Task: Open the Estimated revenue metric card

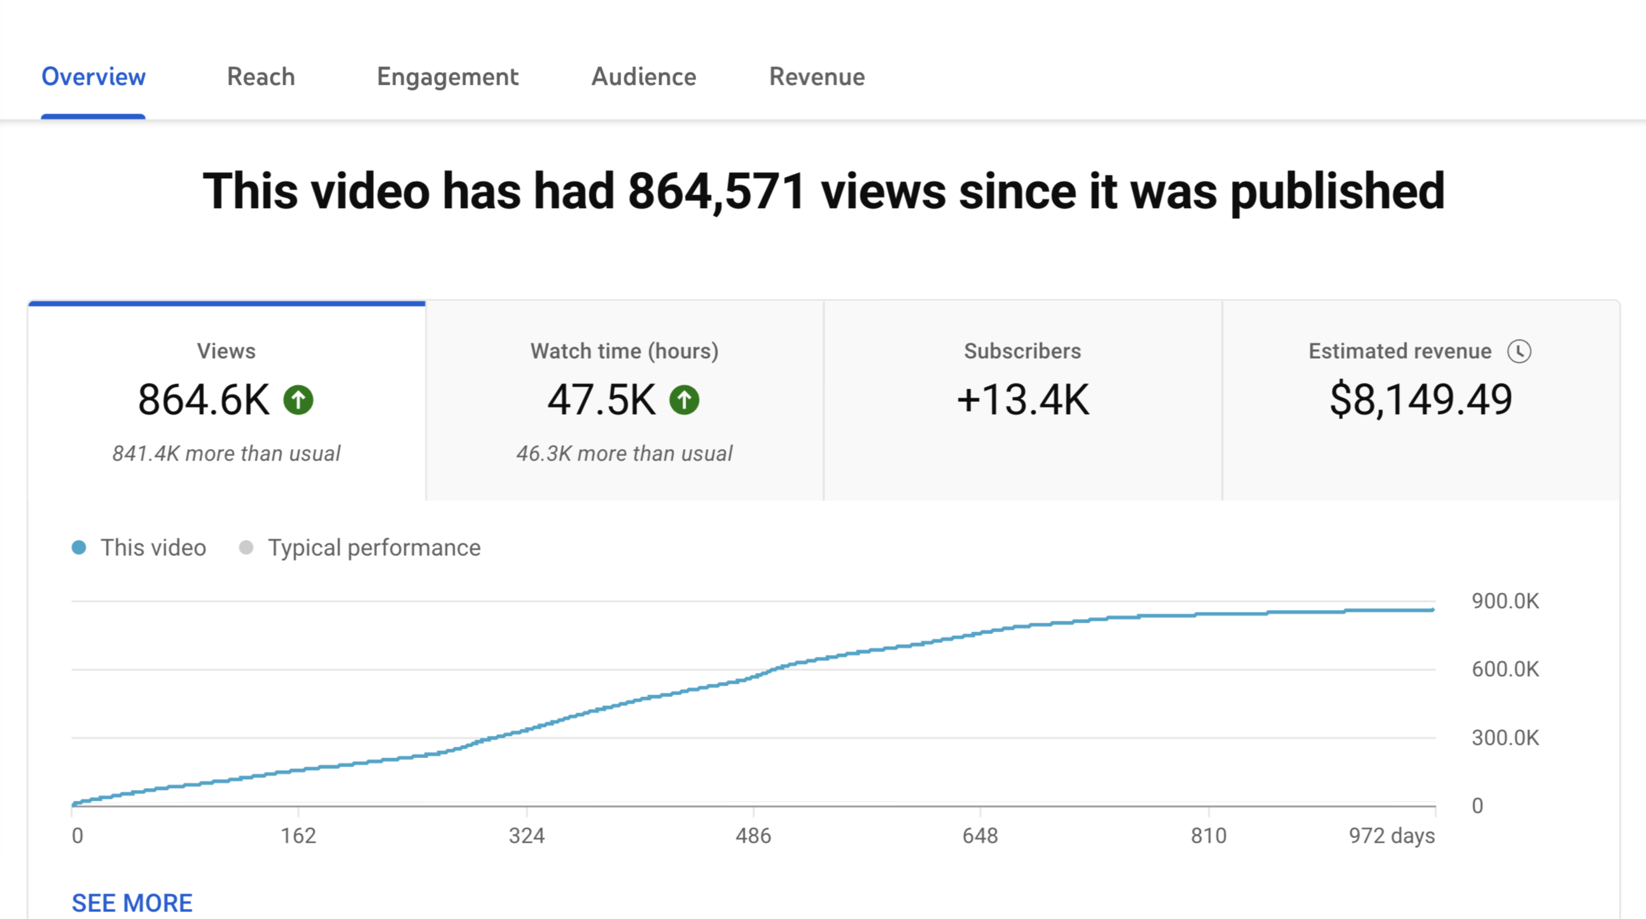Action: tap(1420, 401)
